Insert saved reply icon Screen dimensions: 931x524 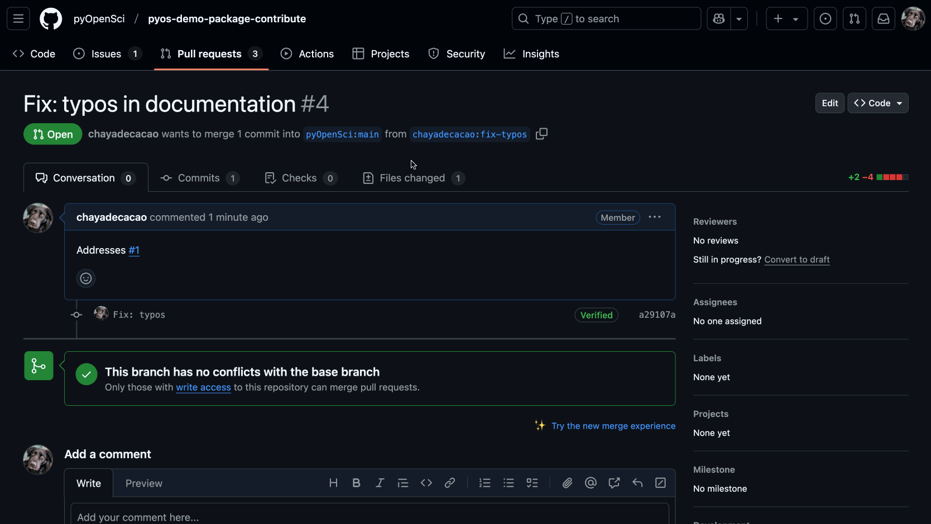click(x=637, y=483)
